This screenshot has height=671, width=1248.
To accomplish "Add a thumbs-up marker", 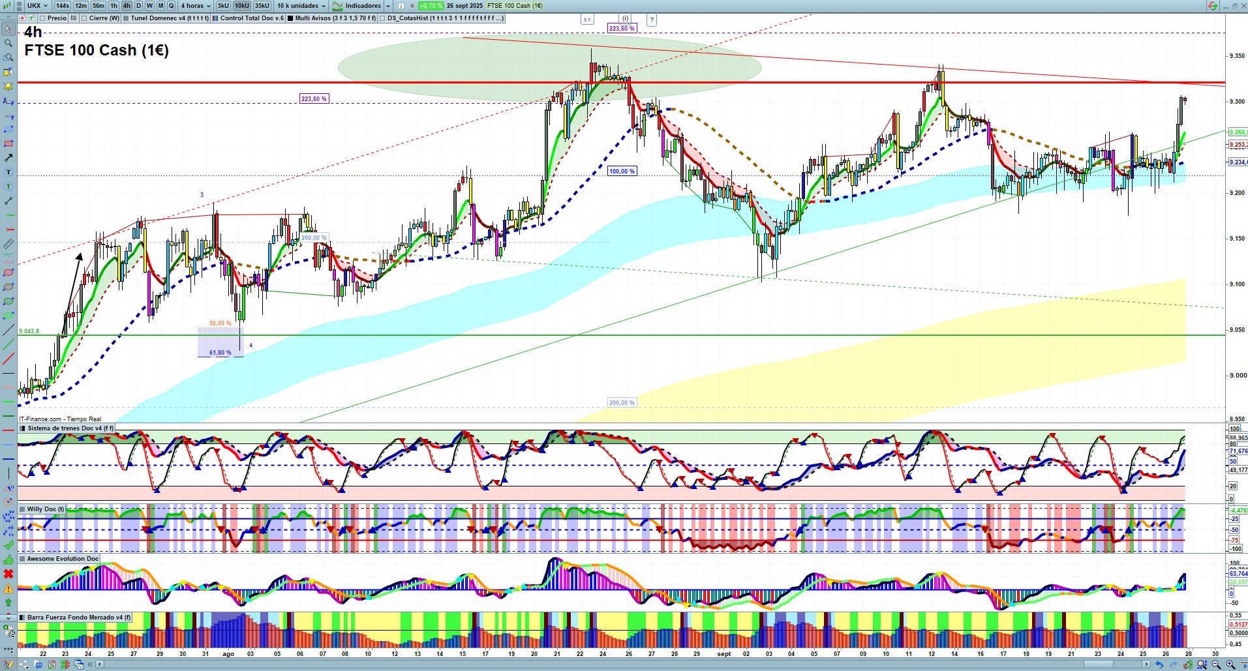I will 8,559.
